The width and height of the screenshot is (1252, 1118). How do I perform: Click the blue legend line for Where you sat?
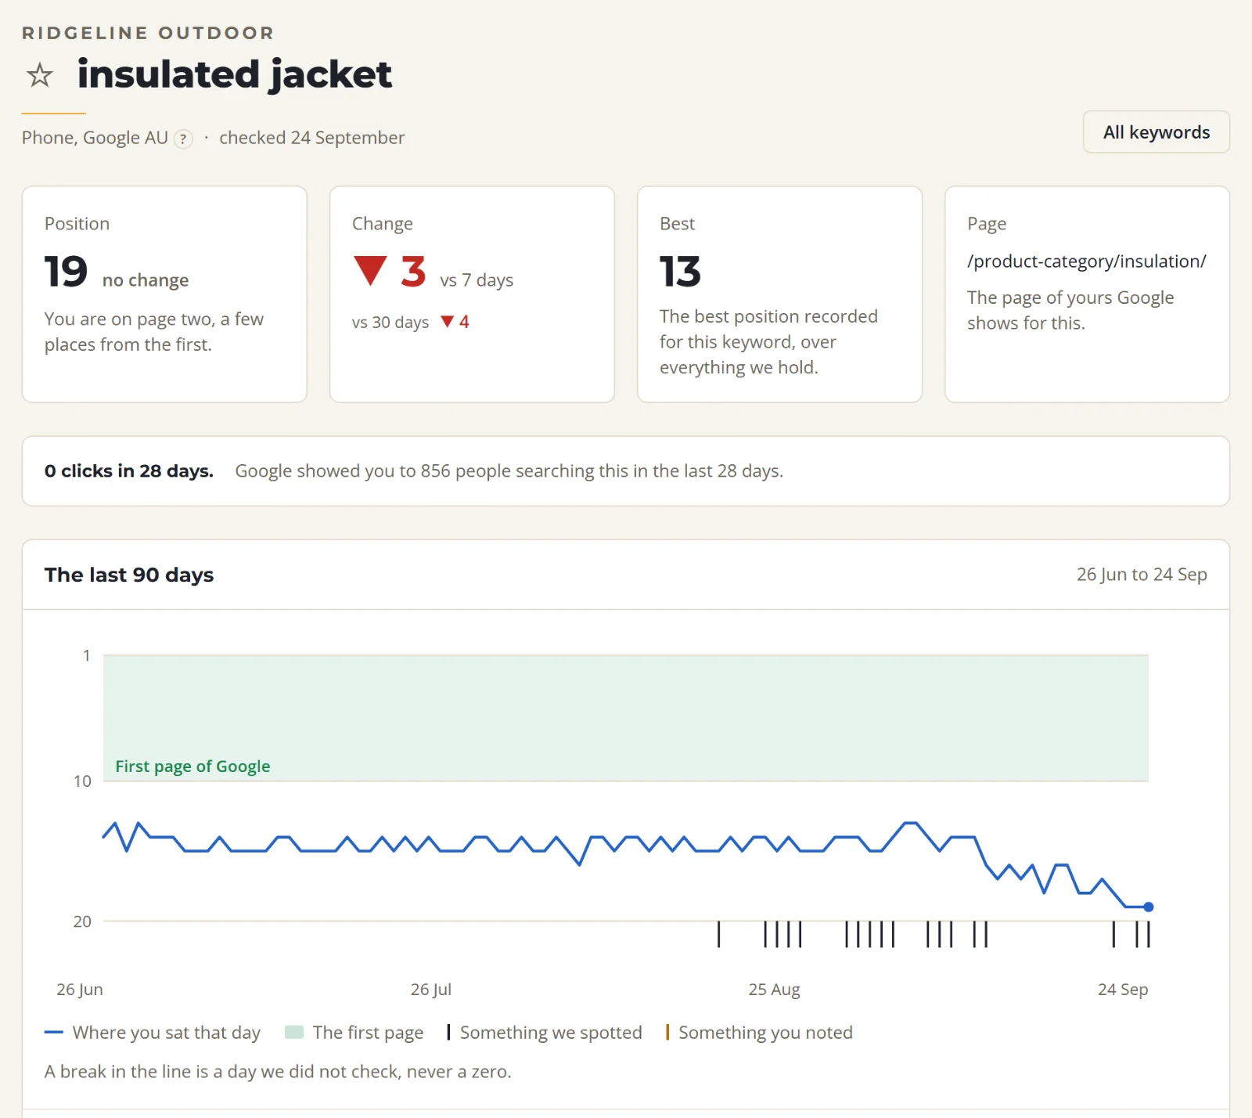pos(54,1033)
